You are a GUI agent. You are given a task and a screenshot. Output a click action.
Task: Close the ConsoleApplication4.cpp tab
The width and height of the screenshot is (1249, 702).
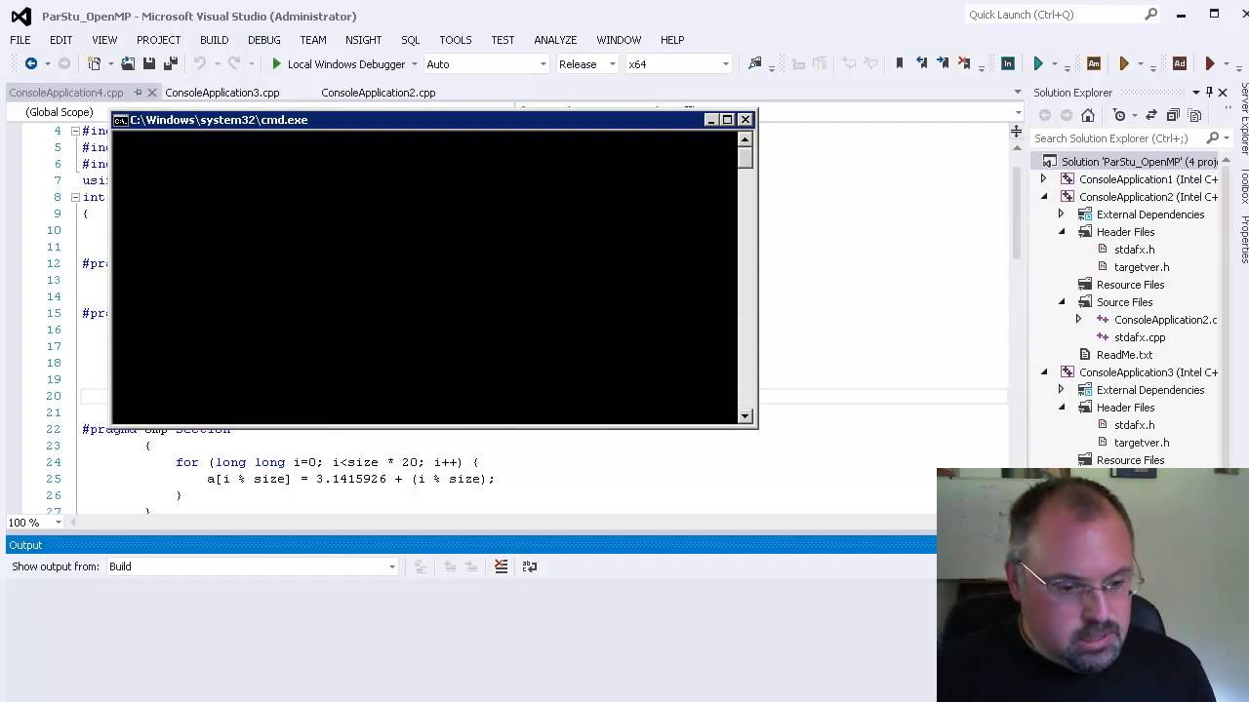(153, 93)
